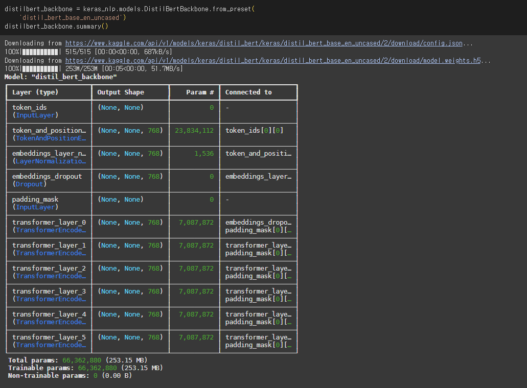527x388 pixels.
Task: Select the padding_mask layer row
Action: click(x=152, y=203)
